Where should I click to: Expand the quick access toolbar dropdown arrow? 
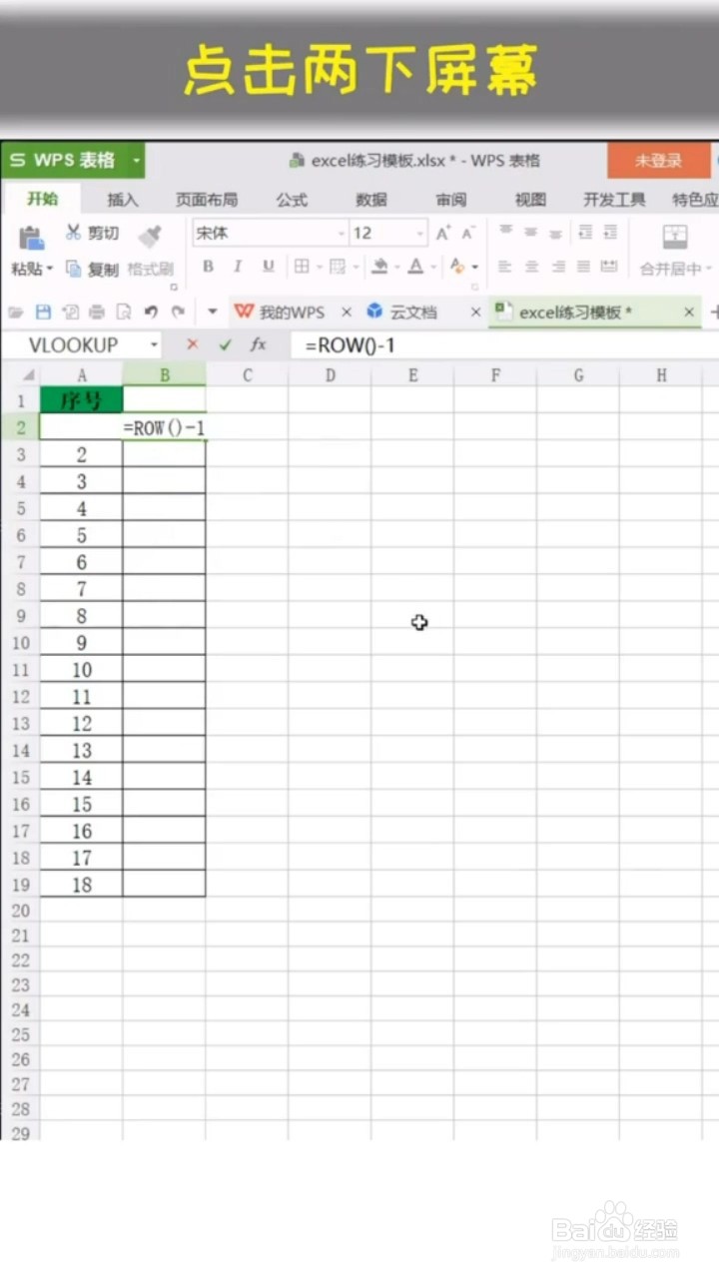click(x=212, y=313)
